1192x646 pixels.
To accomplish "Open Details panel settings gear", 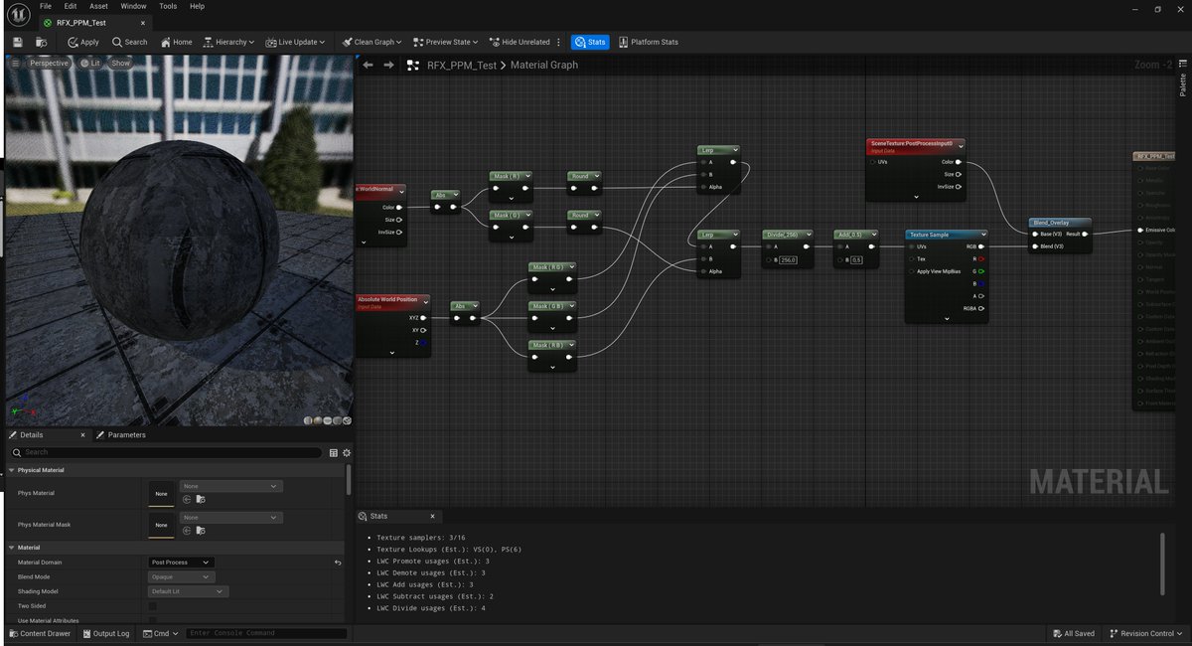I will [346, 452].
